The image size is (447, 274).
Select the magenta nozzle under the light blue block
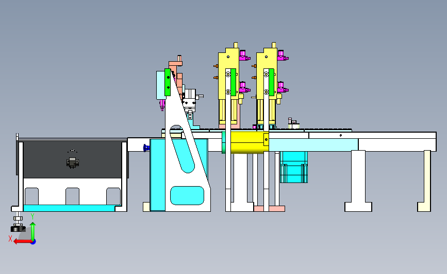(x=162, y=105)
